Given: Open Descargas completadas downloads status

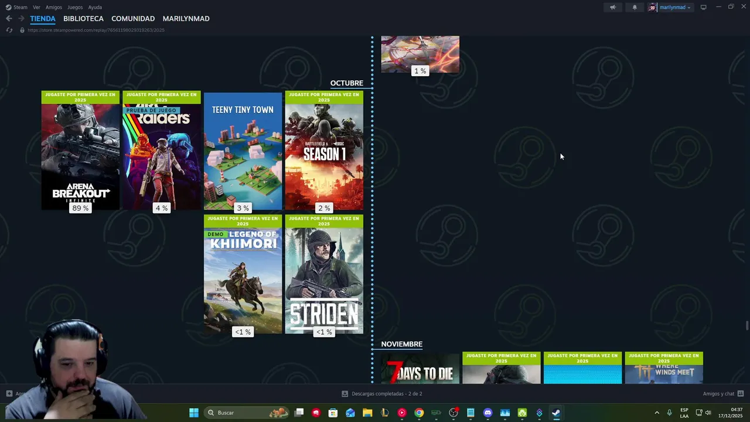Looking at the screenshot, I should (382, 394).
